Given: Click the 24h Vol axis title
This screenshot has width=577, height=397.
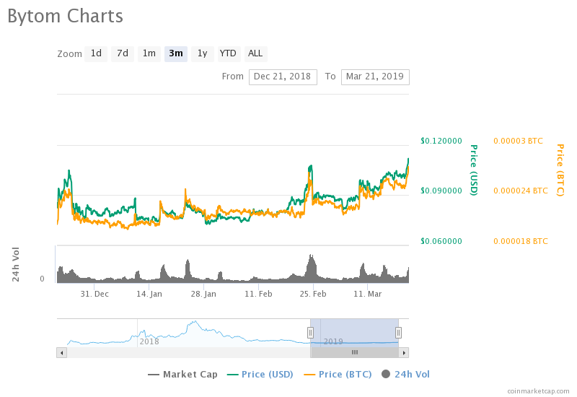Looking at the screenshot, I should click(x=15, y=264).
